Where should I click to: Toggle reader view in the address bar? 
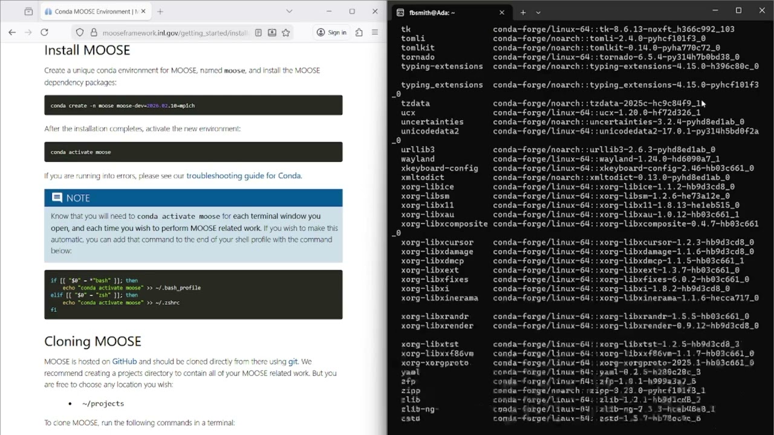[258, 33]
